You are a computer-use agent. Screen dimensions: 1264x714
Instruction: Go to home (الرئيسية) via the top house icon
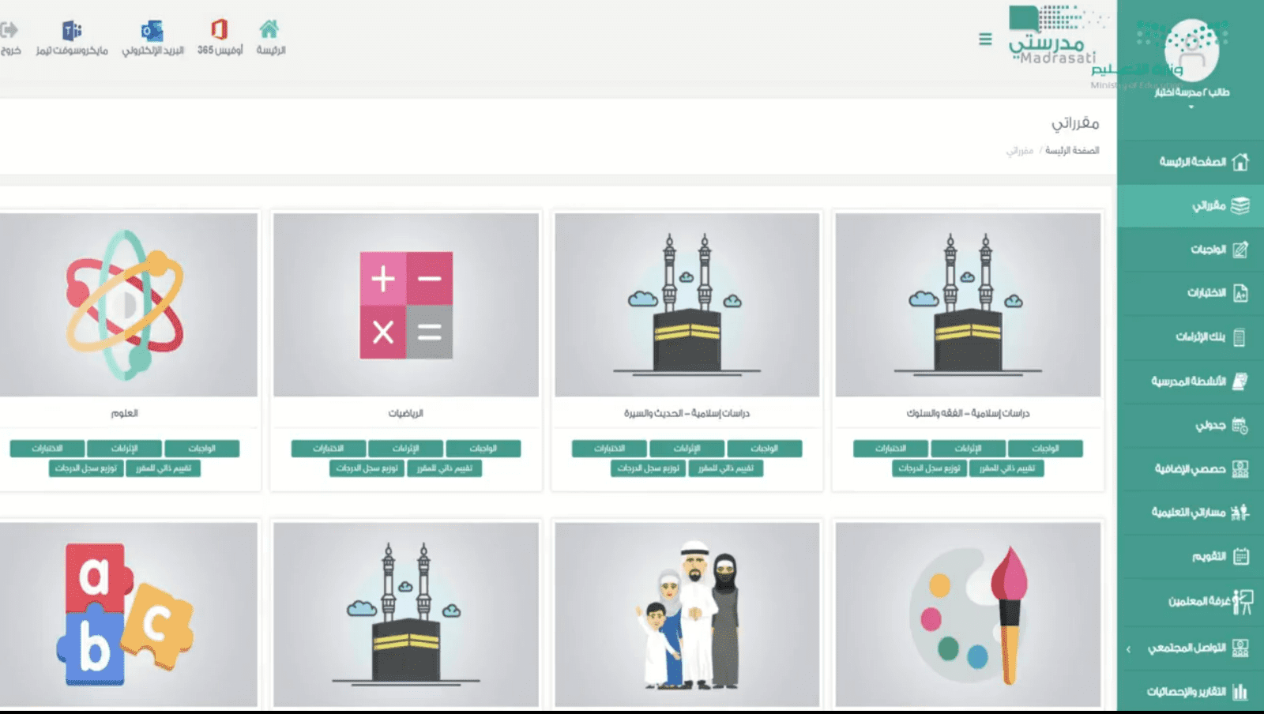click(x=269, y=29)
